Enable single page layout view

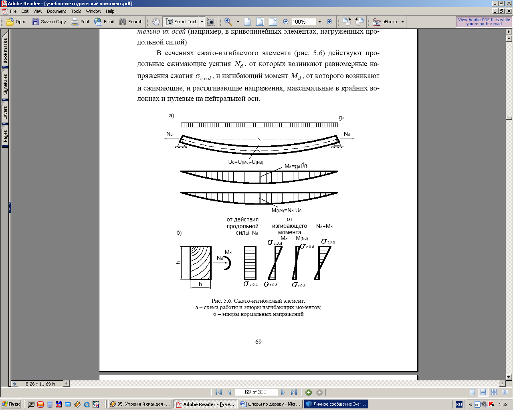(473, 392)
